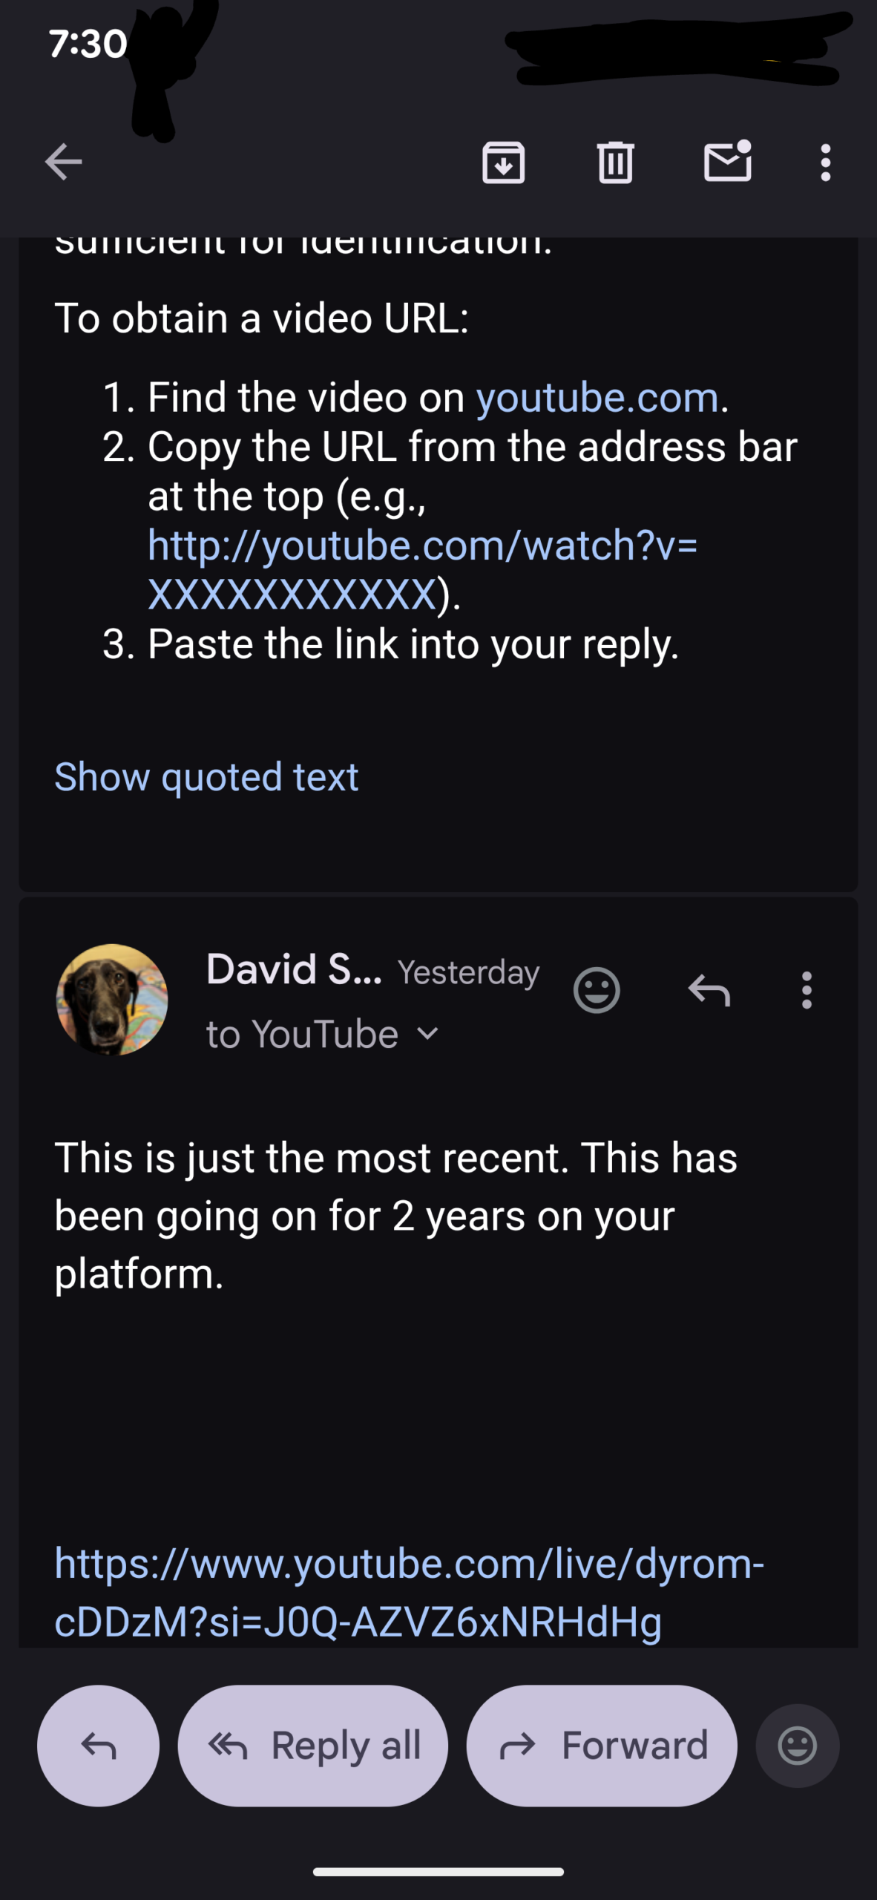Tap the home gesture bar

click(x=438, y=1872)
